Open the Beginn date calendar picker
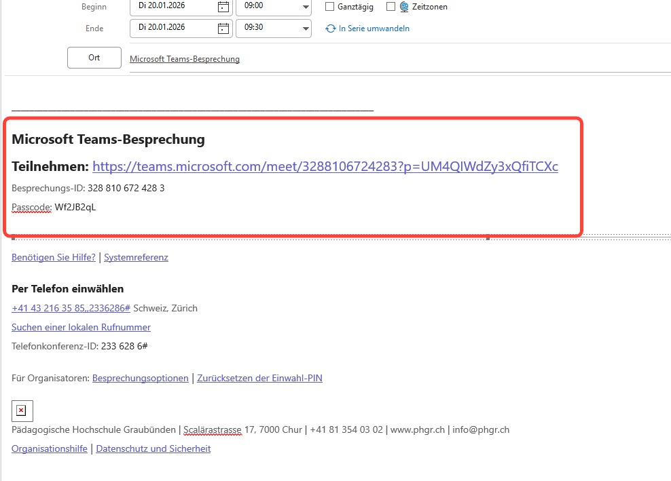The width and height of the screenshot is (671, 481). click(223, 6)
